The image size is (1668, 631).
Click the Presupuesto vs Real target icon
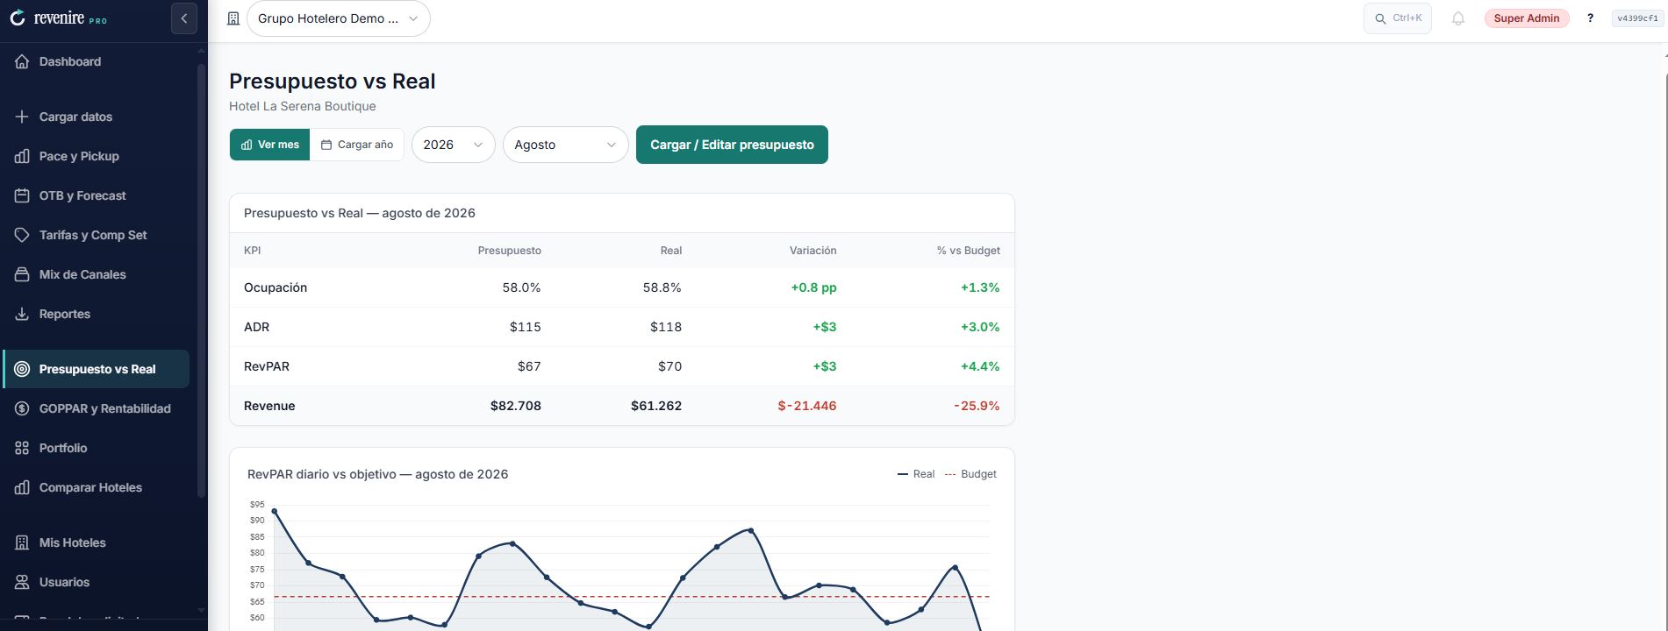tap(22, 369)
